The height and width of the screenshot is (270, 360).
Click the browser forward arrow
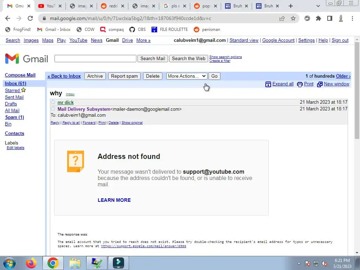pos(19,18)
